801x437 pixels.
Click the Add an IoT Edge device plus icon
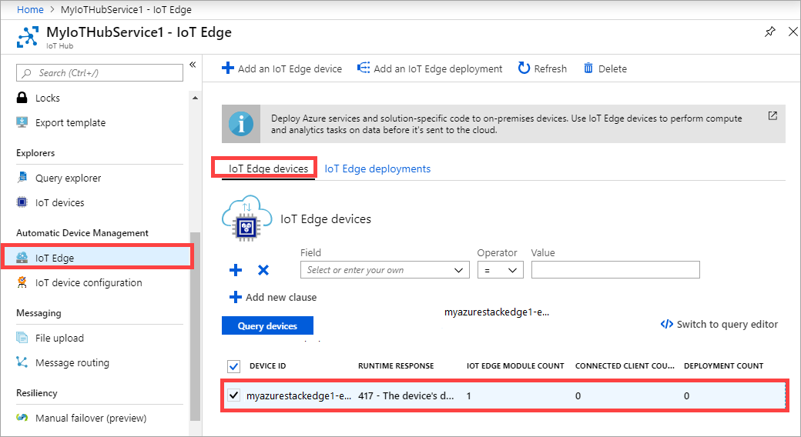coord(227,68)
